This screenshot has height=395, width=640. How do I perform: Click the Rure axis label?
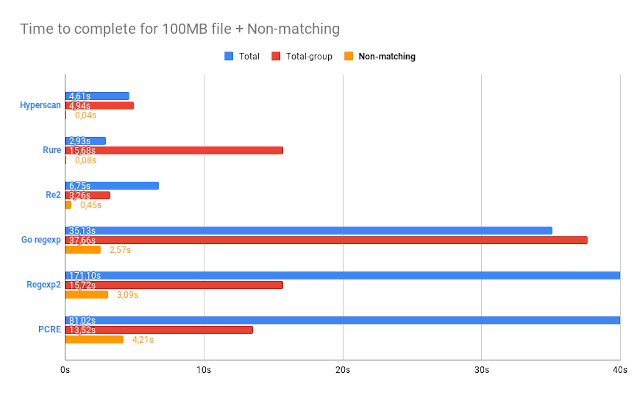52,150
